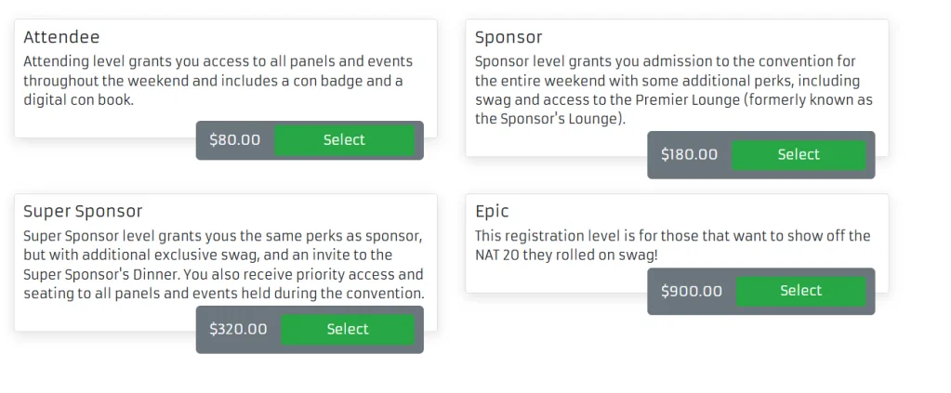Click the Attendee card heading
Viewport: 951px width, 393px height.
click(61, 38)
